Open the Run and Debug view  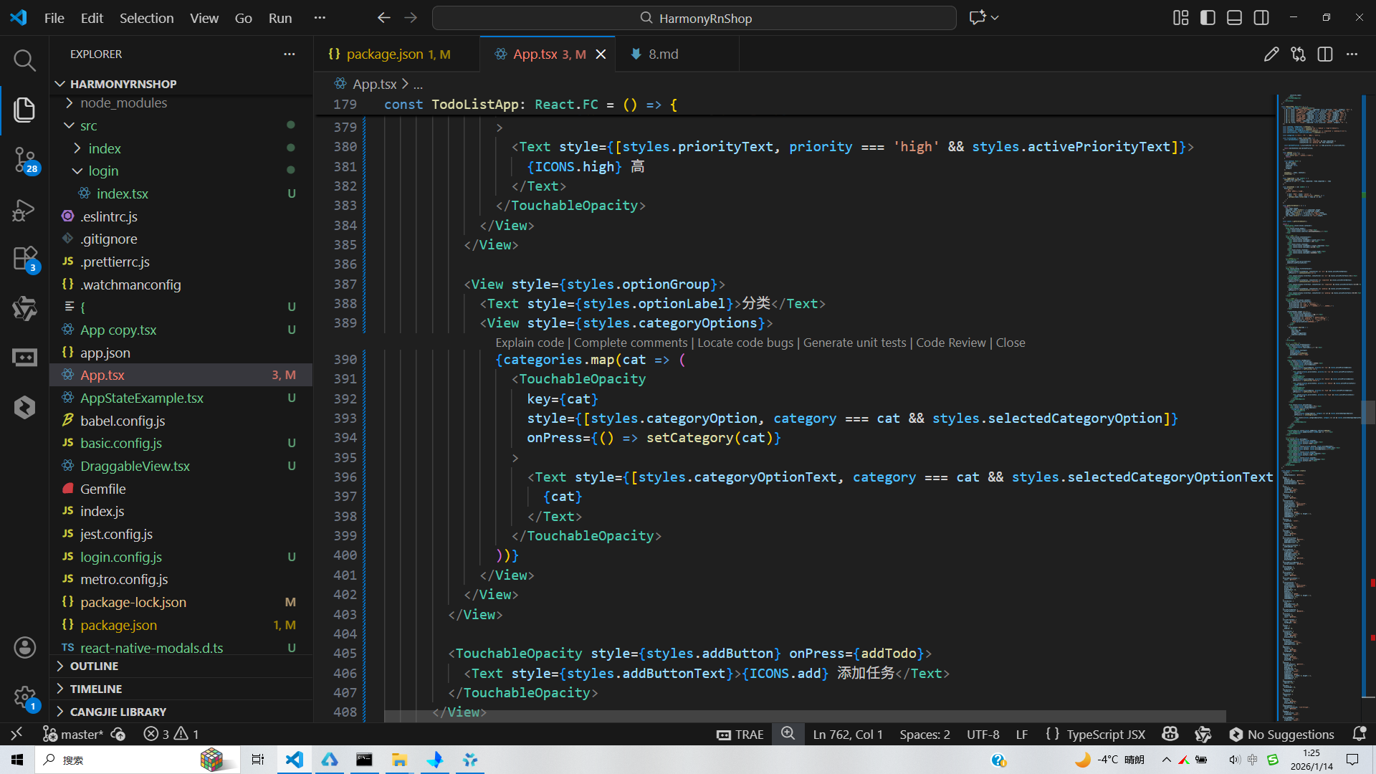pos(24,210)
